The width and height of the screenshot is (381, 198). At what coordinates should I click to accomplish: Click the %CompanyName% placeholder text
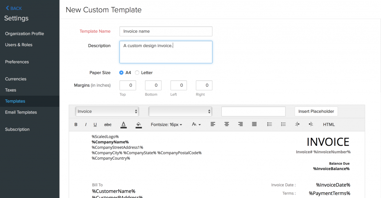110,142
